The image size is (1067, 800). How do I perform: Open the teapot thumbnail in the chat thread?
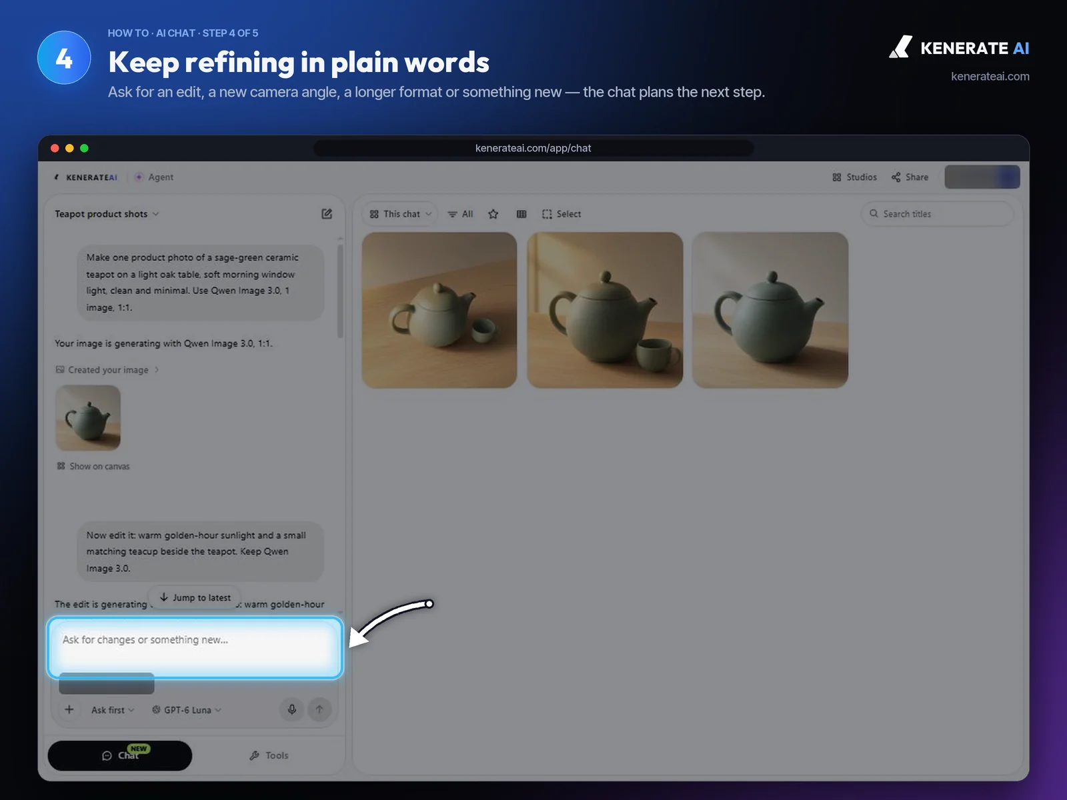pos(88,418)
